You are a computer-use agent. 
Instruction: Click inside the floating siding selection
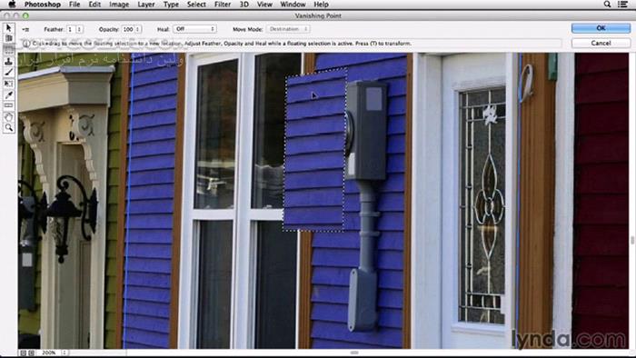click(314, 150)
